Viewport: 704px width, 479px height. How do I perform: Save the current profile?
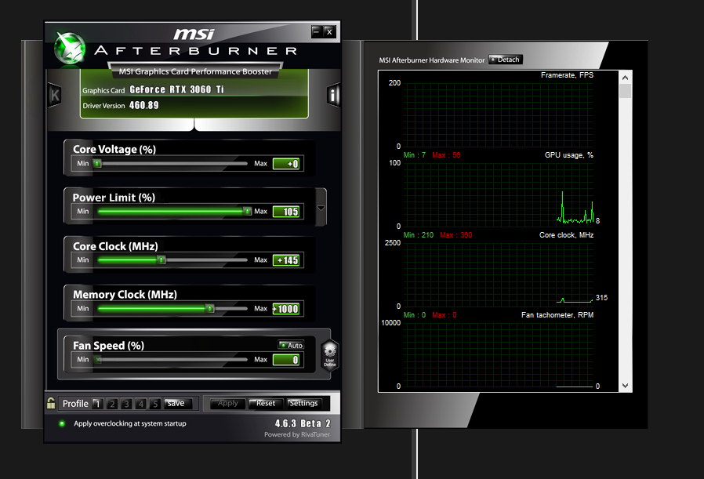[x=176, y=404]
